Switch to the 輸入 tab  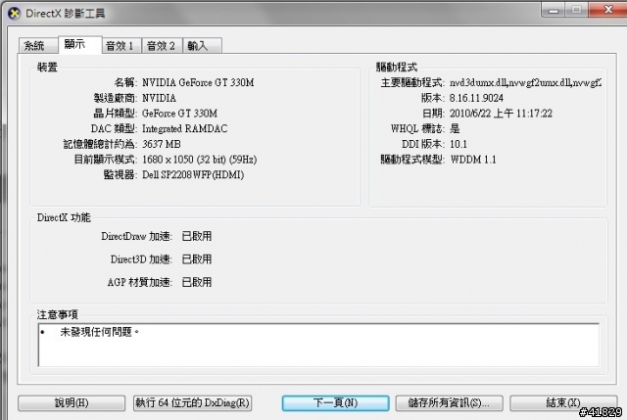click(x=203, y=46)
